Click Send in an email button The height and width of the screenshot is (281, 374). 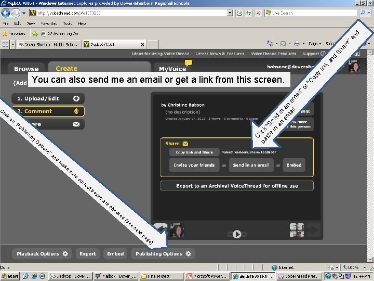[x=251, y=165]
